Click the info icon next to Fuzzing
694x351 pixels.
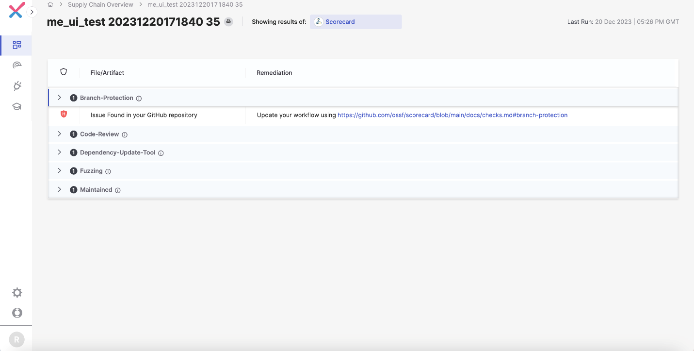108,172
